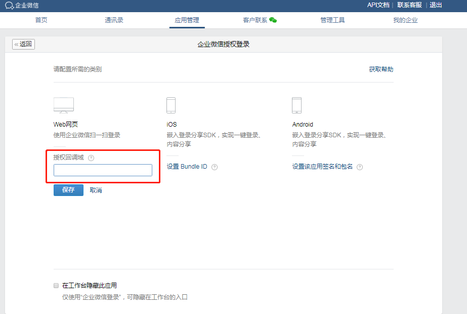Click the 保存 button
The width and height of the screenshot is (467, 314).
pyautogui.click(x=68, y=190)
